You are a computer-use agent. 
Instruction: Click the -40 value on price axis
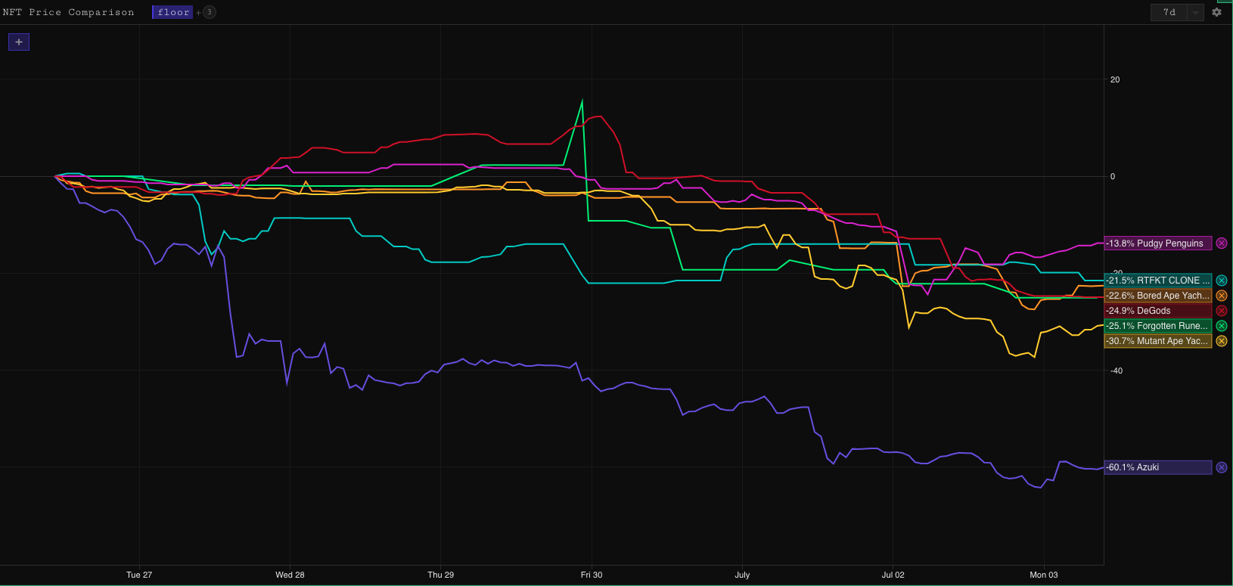tap(1117, 371)
